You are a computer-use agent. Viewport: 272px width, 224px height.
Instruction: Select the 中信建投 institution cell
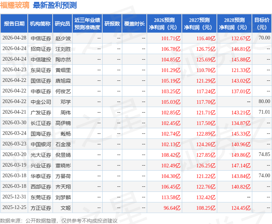41,60
